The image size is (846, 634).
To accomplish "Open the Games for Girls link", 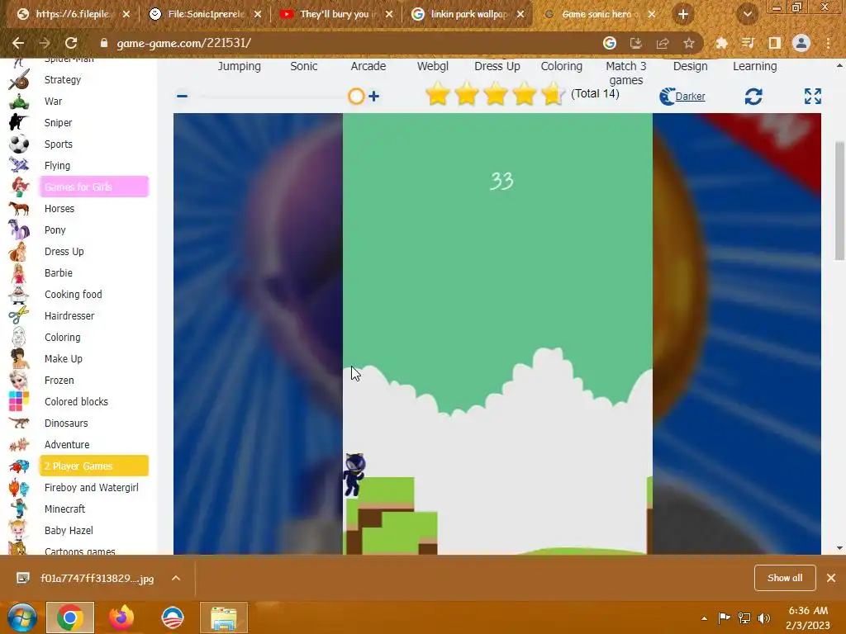I will [x=94, y=187].
